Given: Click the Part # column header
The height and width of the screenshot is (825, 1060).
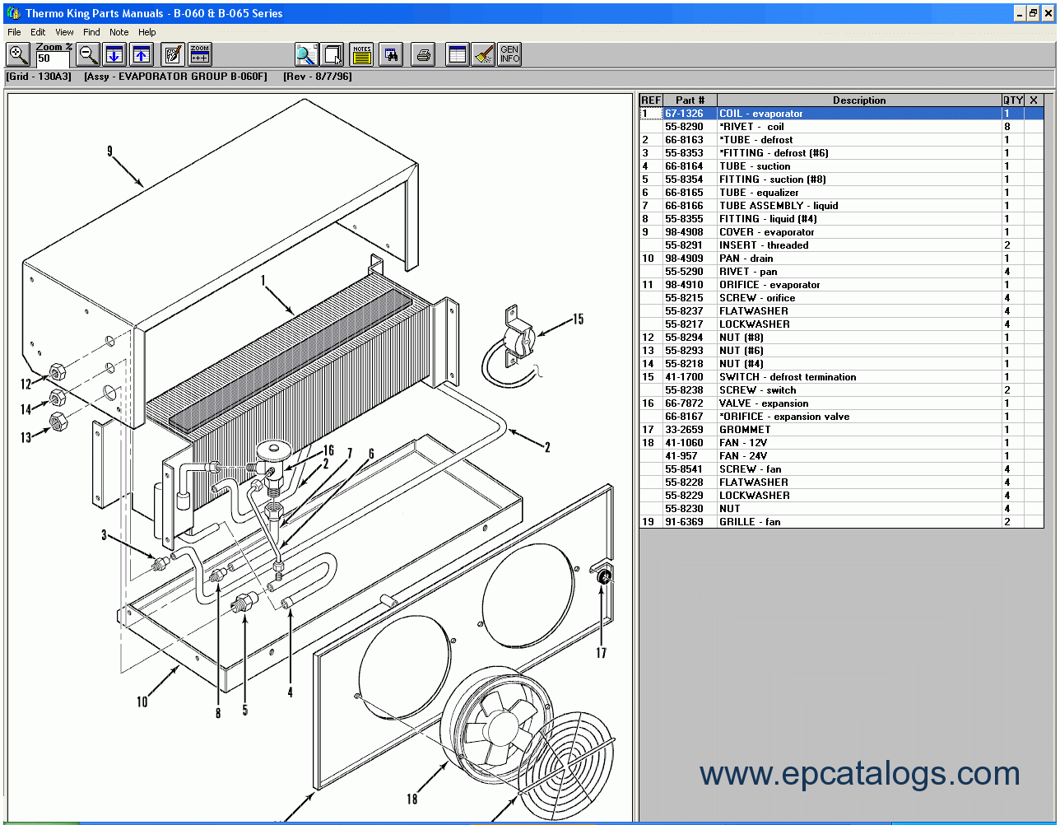Looking at the screenshot, I should [690, 100].
